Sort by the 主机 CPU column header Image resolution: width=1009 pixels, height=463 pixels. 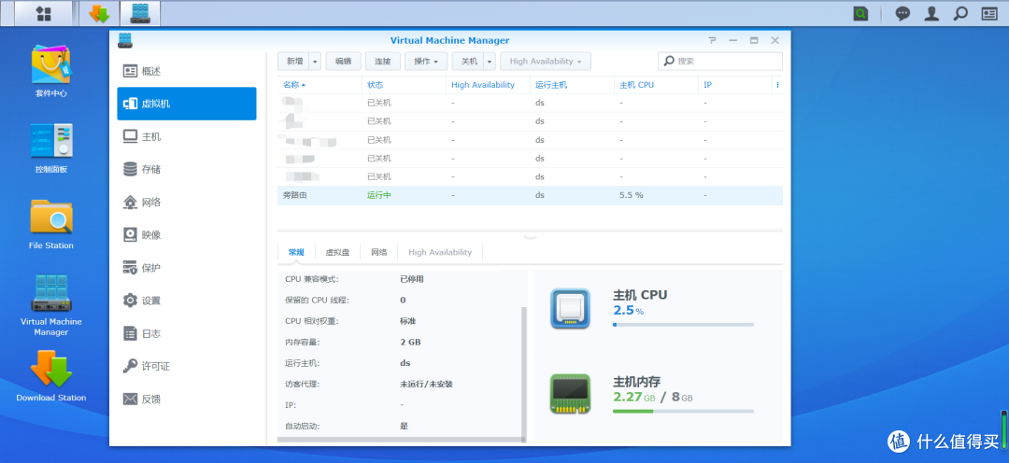tap(656, 85)
